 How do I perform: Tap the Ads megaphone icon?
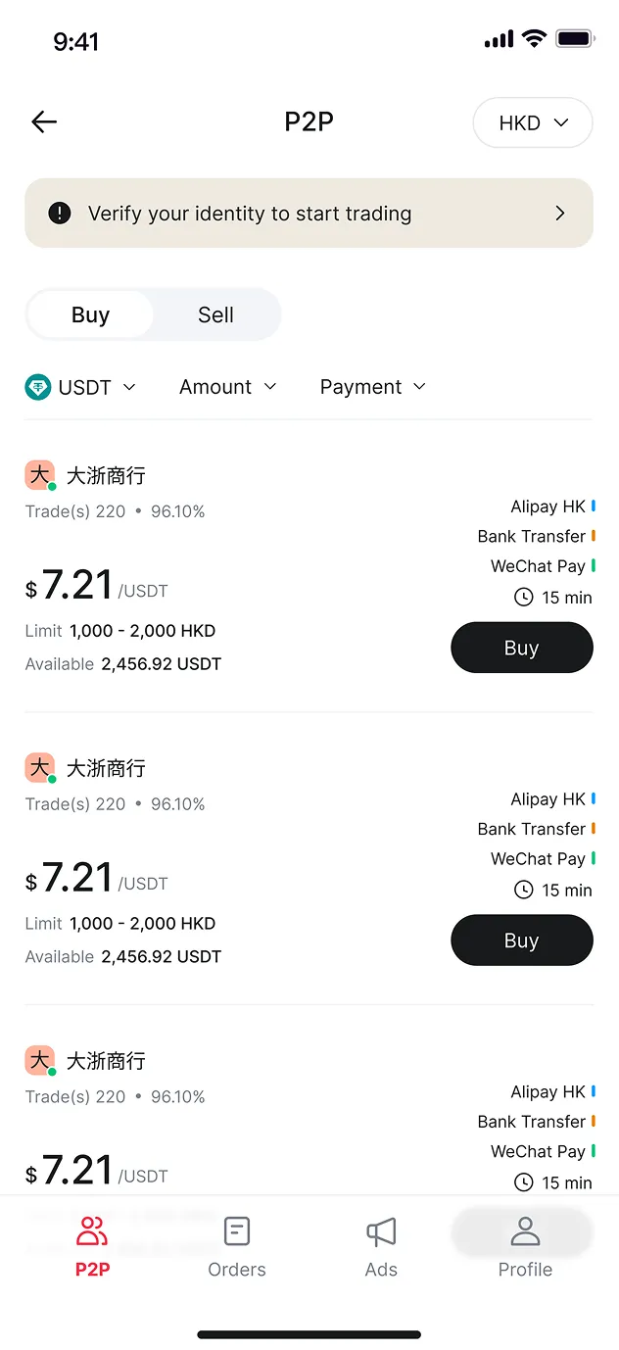tap(381, 1231)
